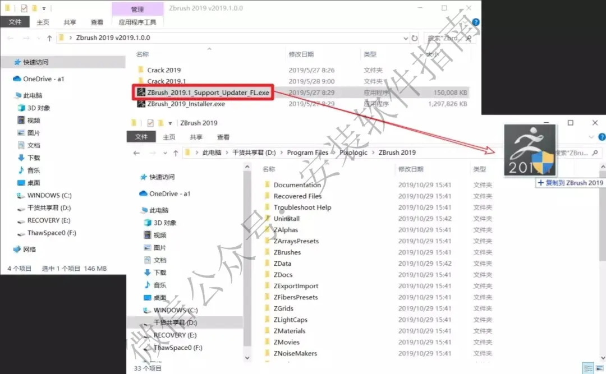Open recent locations dropdown in front window
This screenshot has width=606, height=374.
tap(165, 153)
